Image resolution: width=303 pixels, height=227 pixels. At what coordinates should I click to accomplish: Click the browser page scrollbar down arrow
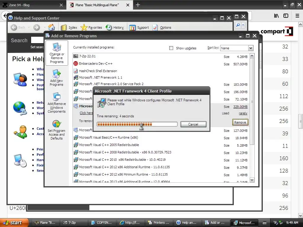(x=301, y=215)
